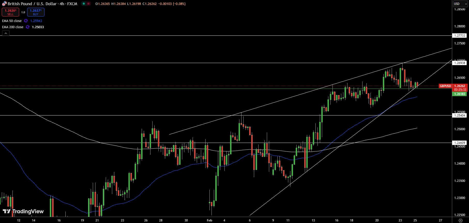Collapse the indicator legend with the chevron

[6, 33]
